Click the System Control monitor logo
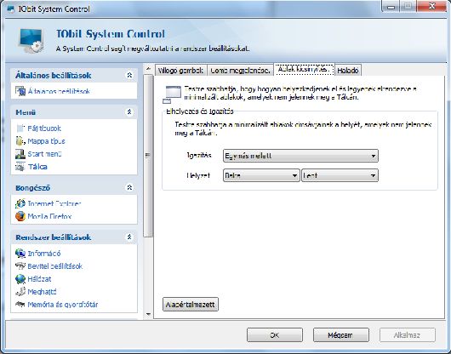 [x=31, y=41]
